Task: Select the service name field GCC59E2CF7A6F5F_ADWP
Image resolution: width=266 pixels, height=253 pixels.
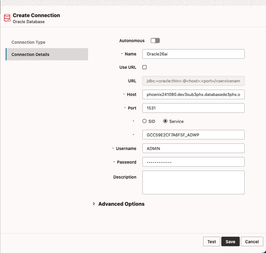Action: [193, 135]
